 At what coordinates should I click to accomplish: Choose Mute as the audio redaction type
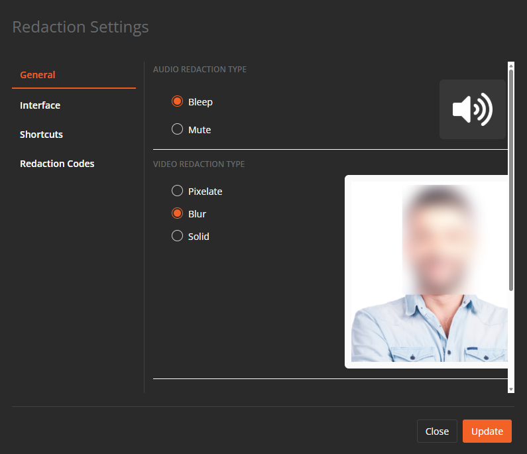coord(177,130)
